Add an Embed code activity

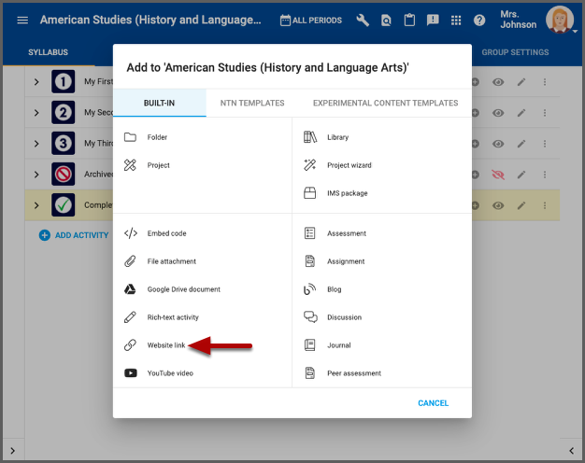tap(166, 233)
